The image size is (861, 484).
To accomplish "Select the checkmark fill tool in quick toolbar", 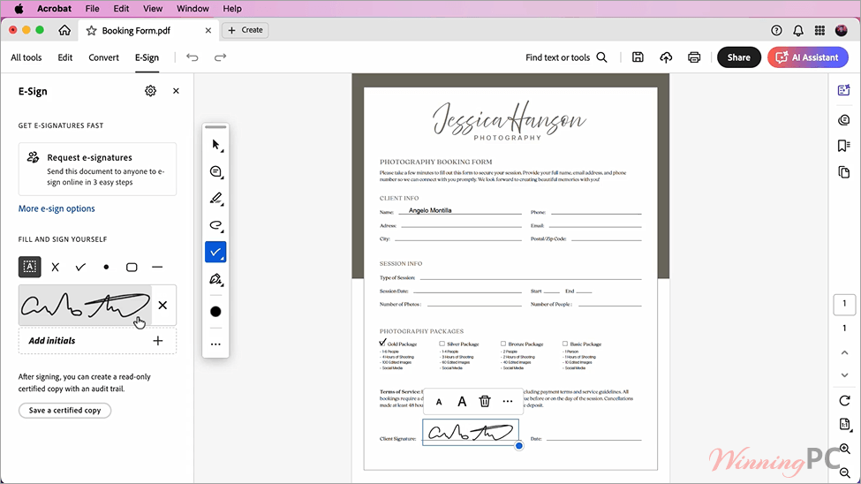I will 215,253.
